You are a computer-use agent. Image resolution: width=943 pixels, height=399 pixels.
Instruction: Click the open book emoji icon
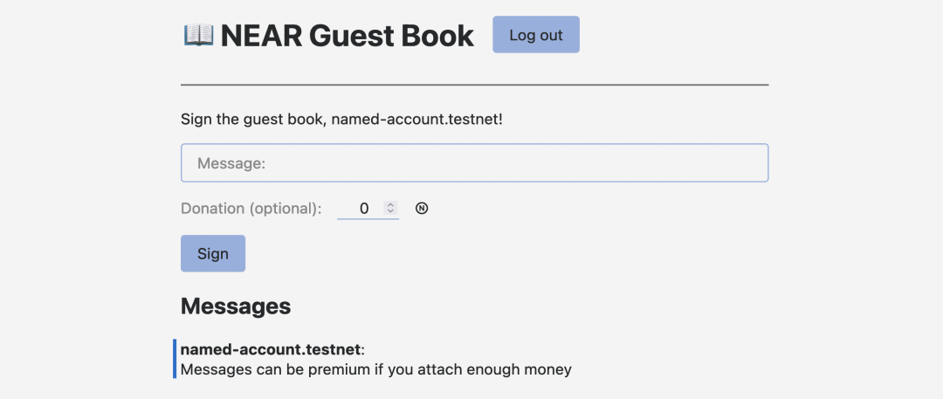[198, 35]
